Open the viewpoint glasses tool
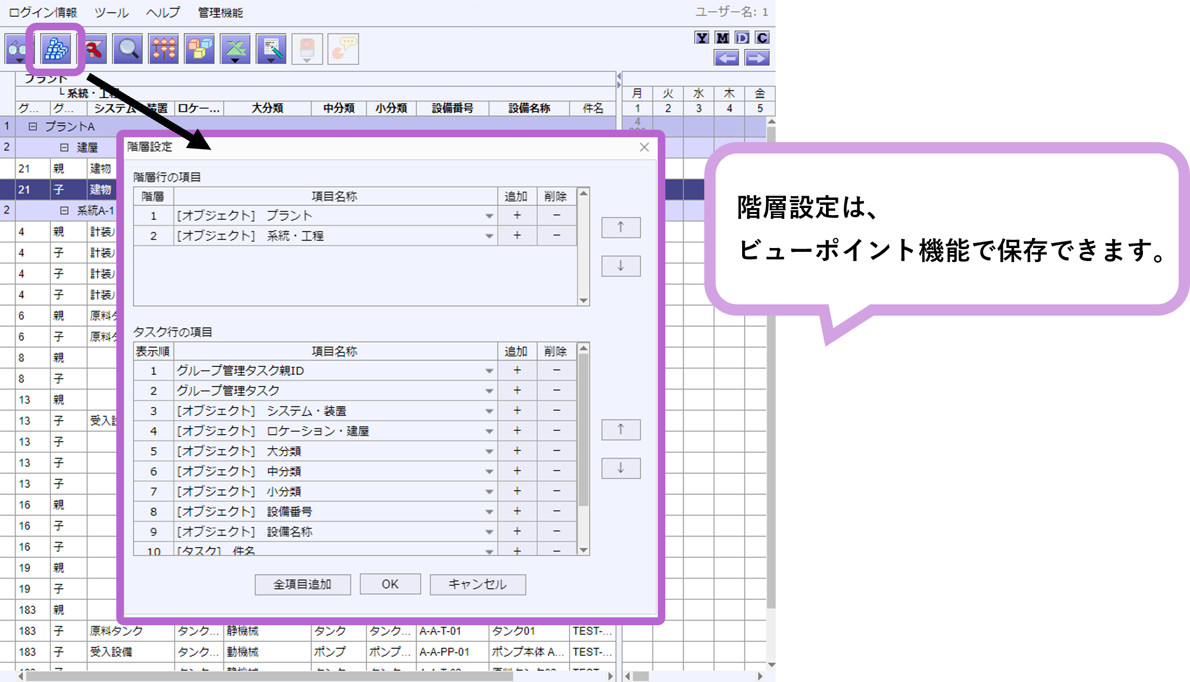Viewport: 1190px width, 682px height. click(x=17, y=49)
